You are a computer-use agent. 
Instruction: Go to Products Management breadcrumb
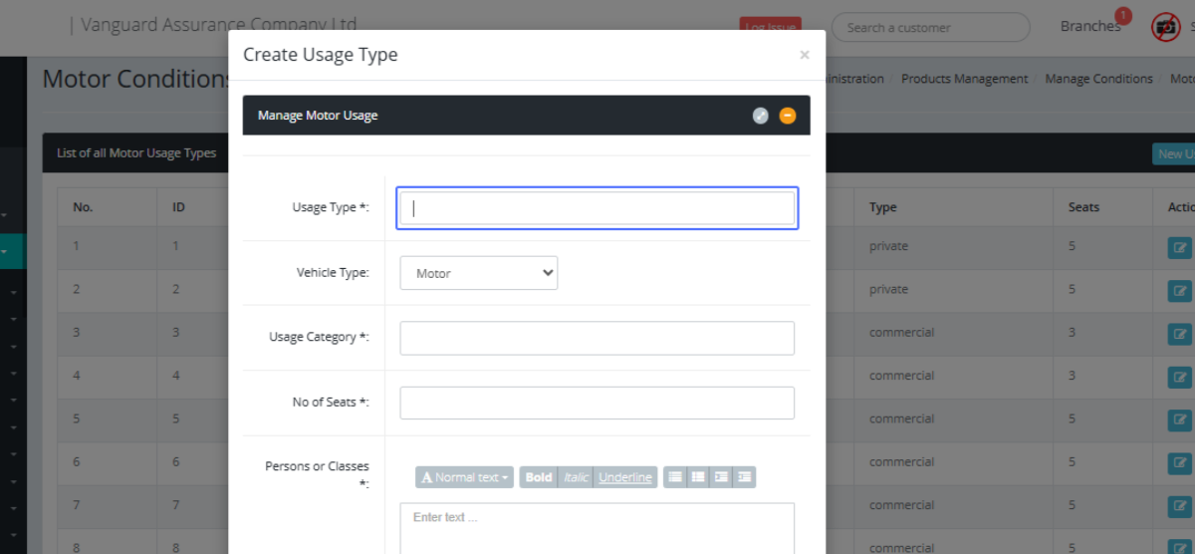964,79
